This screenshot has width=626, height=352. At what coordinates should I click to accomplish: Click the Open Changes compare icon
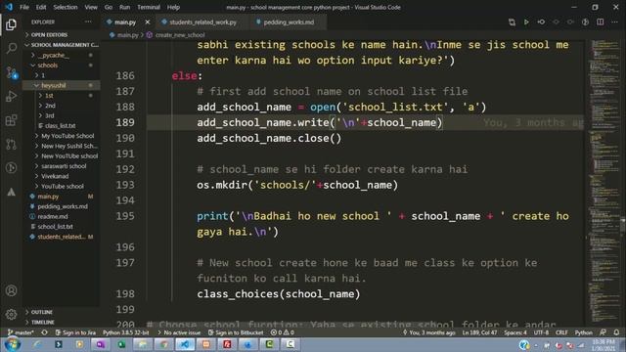512,22
